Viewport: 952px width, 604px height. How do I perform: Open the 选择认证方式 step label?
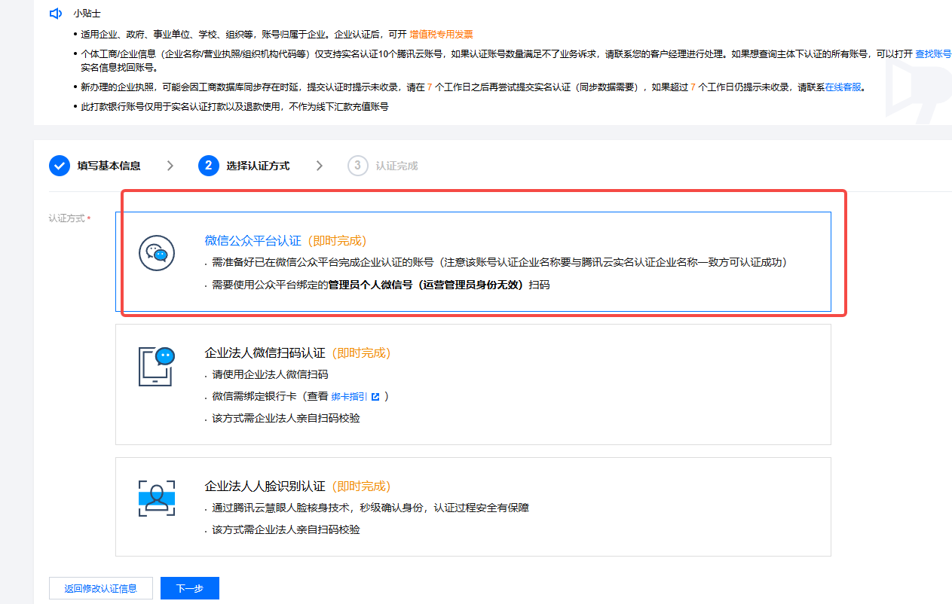[258, 166]
